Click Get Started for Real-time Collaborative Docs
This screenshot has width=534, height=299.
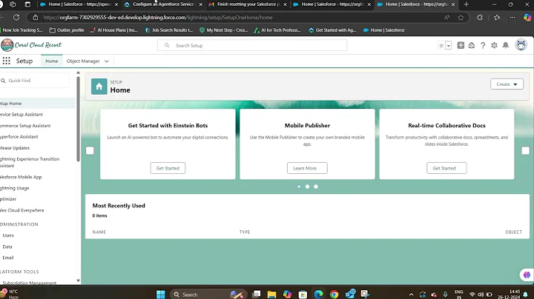coord(446,168)
